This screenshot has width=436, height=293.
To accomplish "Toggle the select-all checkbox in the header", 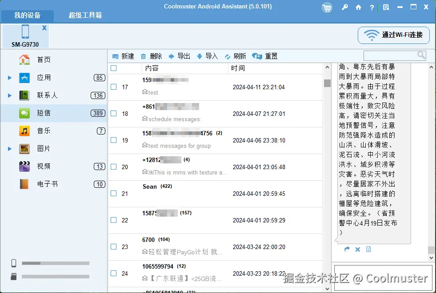I will [113, 68].
